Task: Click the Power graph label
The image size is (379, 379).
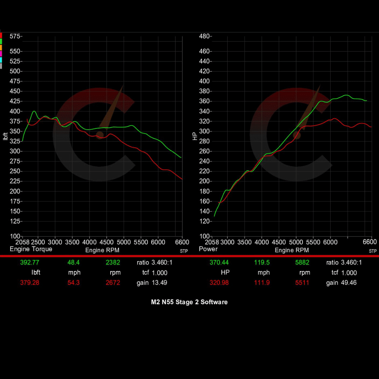Action: coord(208,249)
